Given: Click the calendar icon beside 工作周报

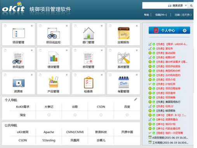Looking at the screenshot, I should (x=150, y=142).
